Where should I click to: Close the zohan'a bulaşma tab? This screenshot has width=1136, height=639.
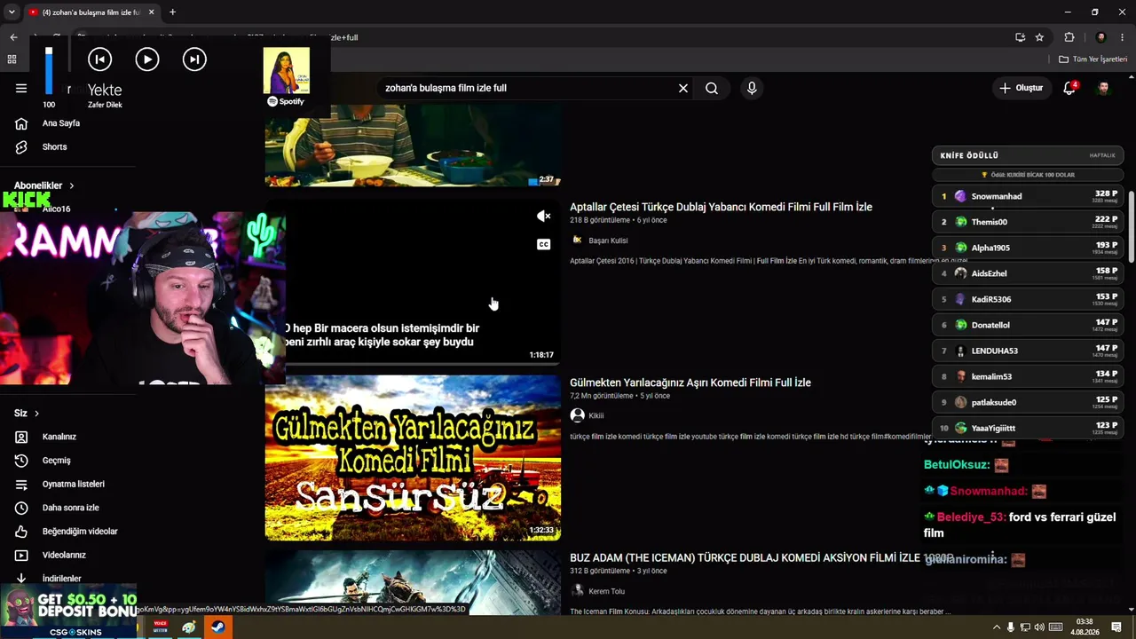151,12
